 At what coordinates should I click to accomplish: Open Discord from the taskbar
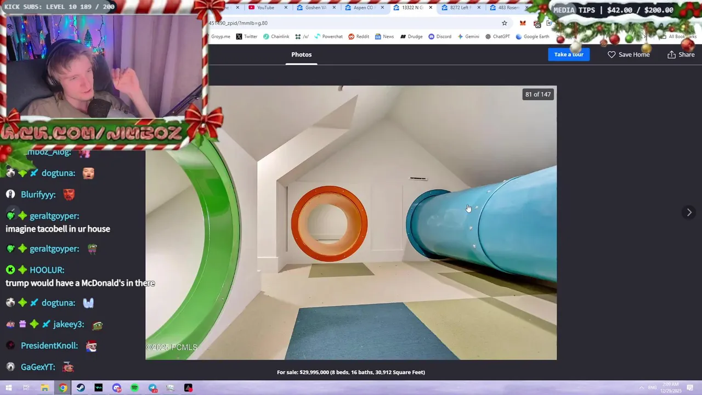pyautogui.click(x=117, y=388)
